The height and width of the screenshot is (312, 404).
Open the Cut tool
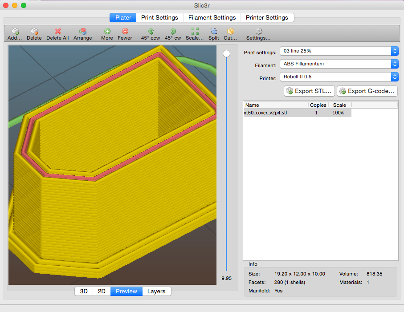point(230,32)
